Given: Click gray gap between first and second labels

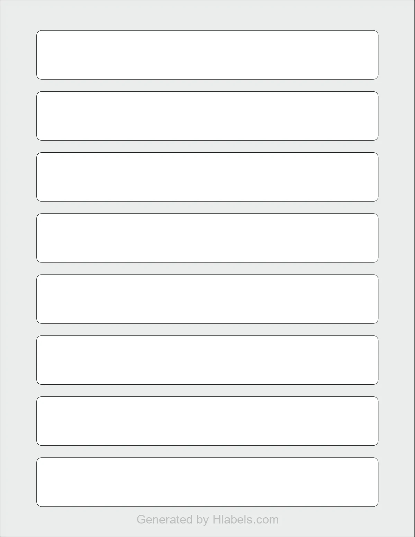Looking at the screenshot, I should click(207, 86).
